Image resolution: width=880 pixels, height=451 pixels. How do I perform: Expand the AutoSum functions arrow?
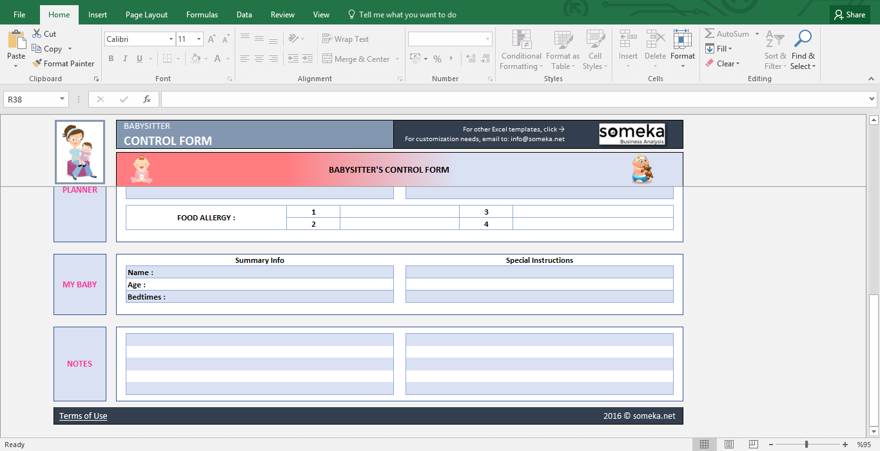coord(758,34)
